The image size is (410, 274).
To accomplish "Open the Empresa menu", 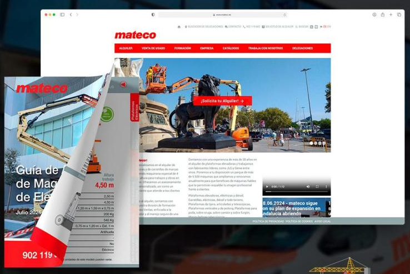I will 207,48.
